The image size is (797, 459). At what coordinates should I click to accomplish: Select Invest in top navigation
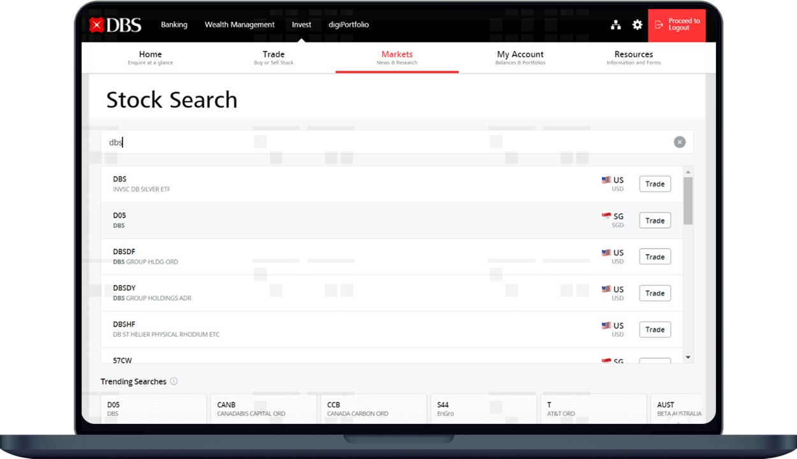[302, 25]
